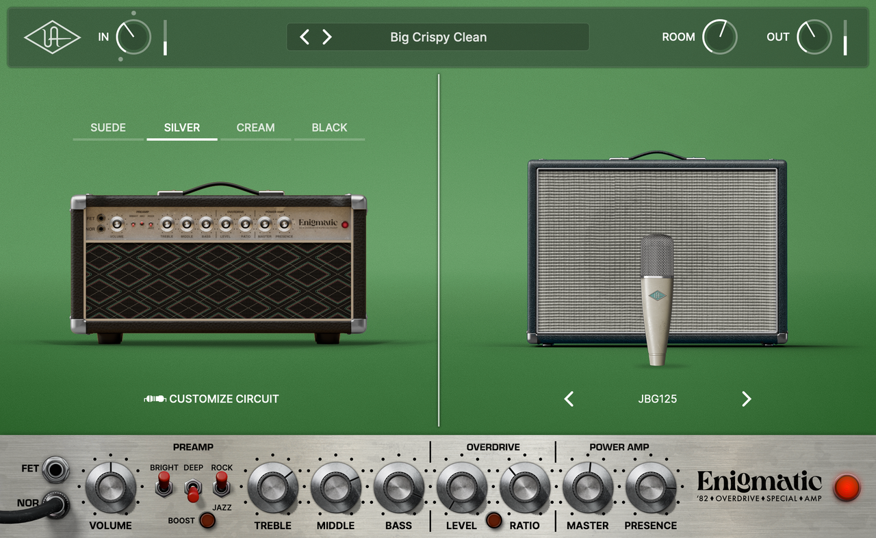
Task: Click the cable plug icon beside Customize Circuit
Action: [x=155, y=399]
